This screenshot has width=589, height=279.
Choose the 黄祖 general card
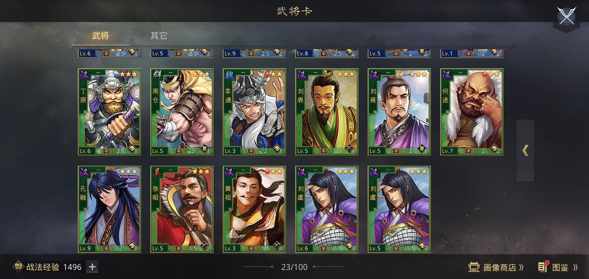click(254, 209)
